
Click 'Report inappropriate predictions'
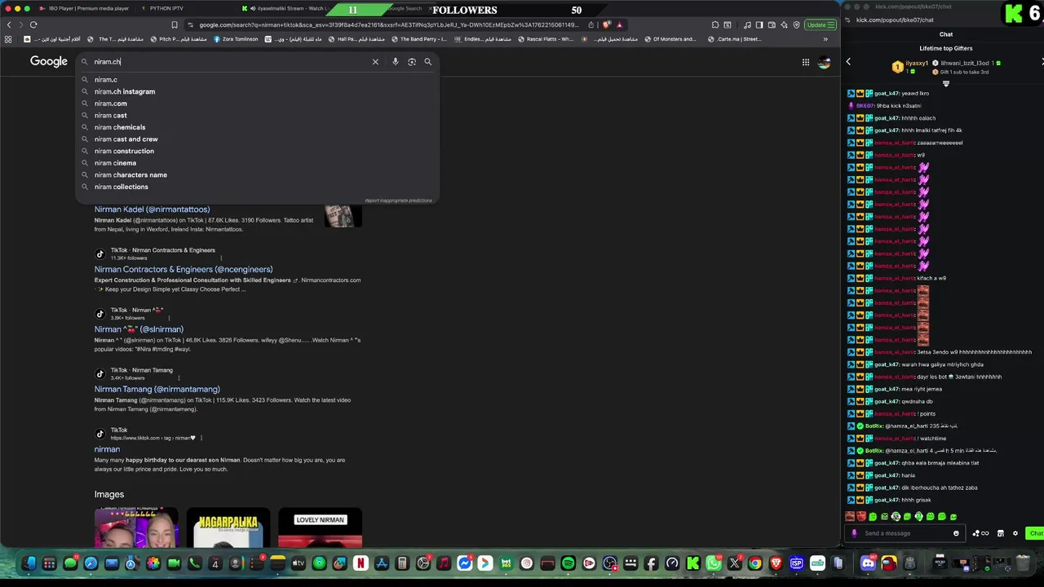[x=398, y=201]
